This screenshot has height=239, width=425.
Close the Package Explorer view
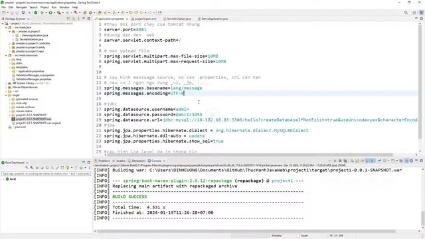tap(29, 19)
